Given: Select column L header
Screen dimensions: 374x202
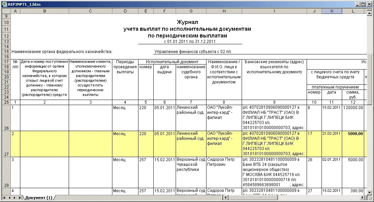Looking at the screenshot, I should click(353, 11).
